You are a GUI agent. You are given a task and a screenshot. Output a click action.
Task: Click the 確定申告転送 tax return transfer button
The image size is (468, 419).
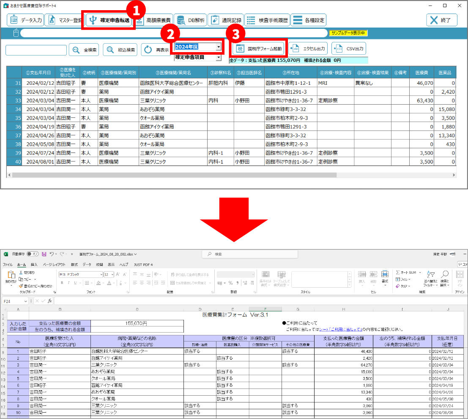pos(109,20)
